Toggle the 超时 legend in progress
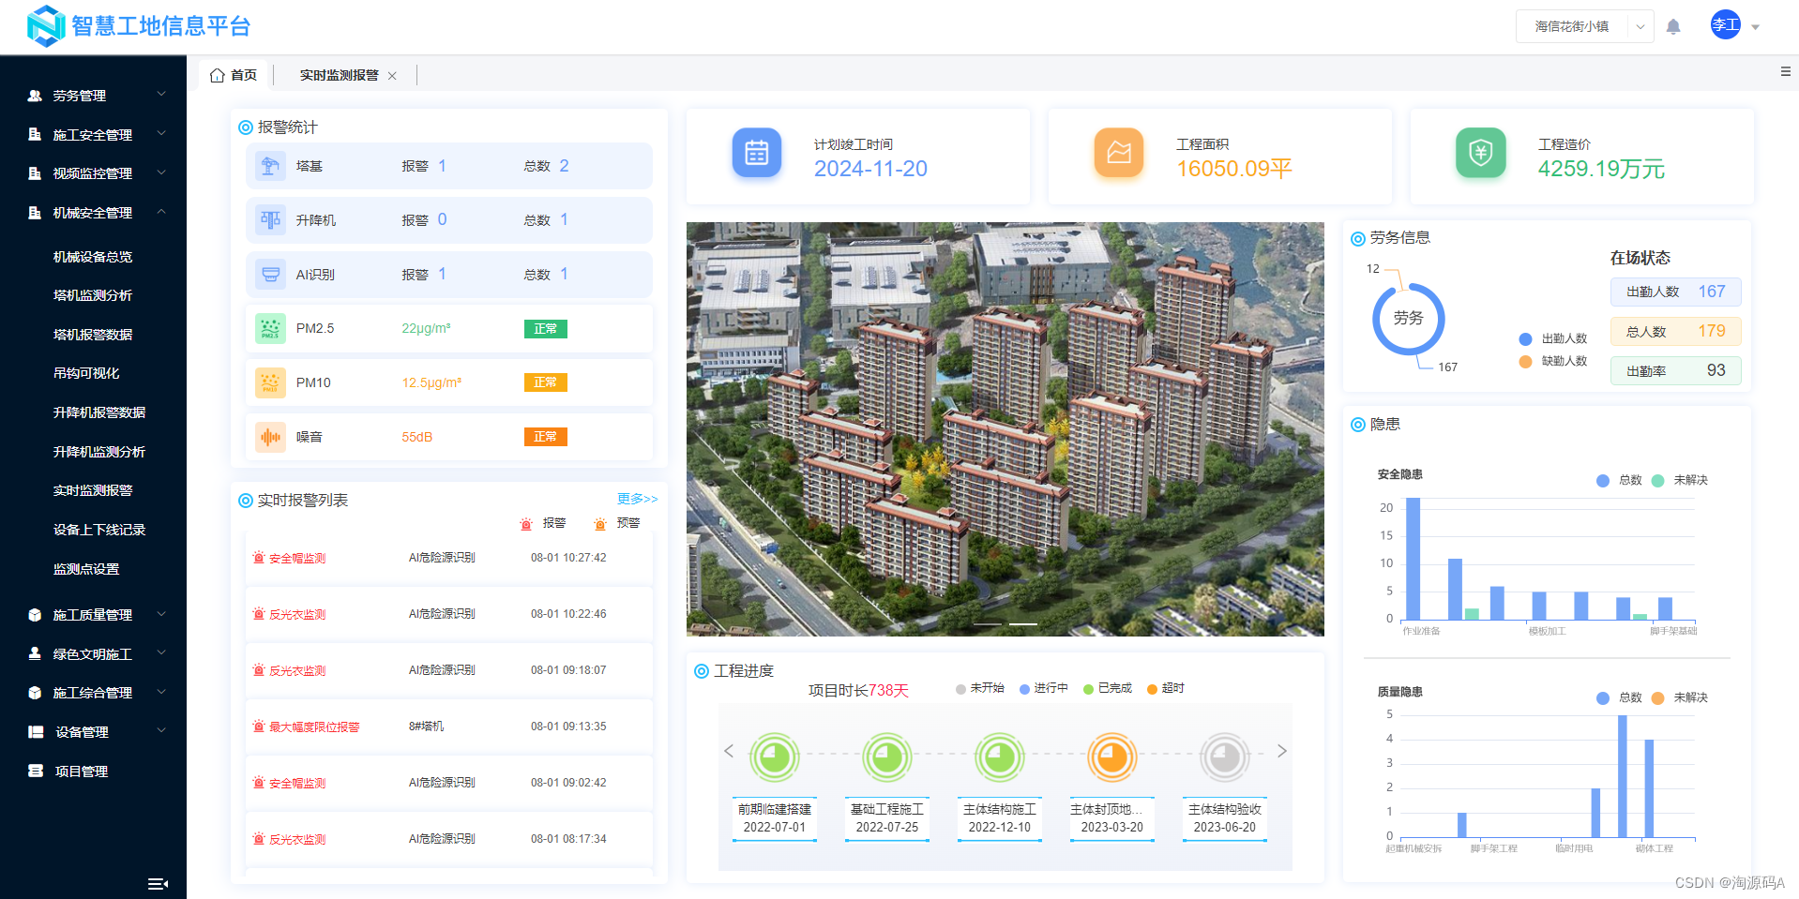Viewport: 1799px width, 899px height. tap(1166, 688)
